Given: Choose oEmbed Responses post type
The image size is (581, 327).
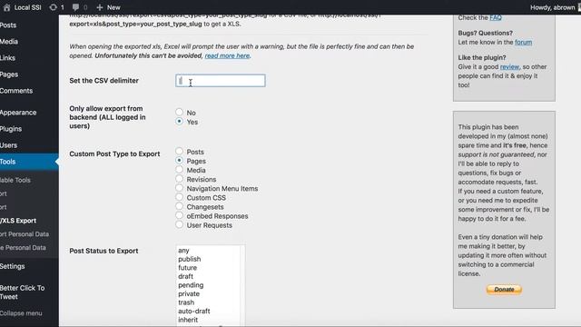Looking at the screenshot, I should click(x=180, y=215).
